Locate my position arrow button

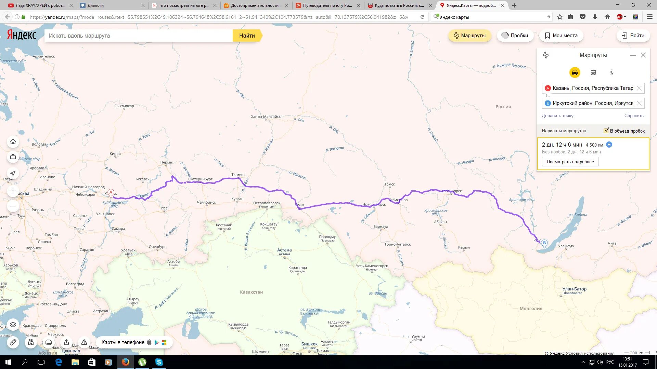pos(13,173)
